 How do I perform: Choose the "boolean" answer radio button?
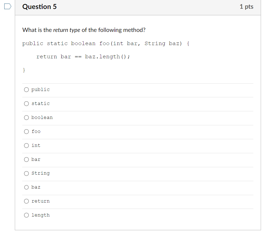point(26,118)
